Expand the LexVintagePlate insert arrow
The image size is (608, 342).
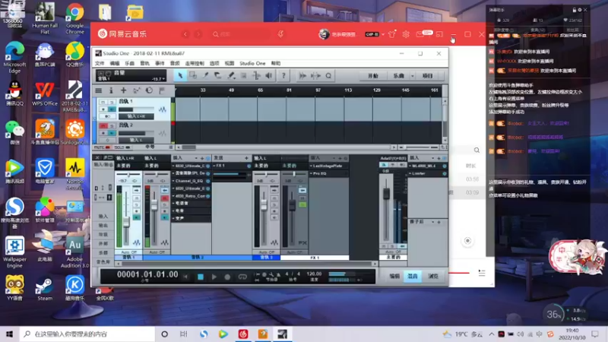point(311,166)
